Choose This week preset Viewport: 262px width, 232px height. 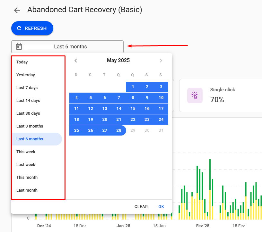click(x=26, y=152)
